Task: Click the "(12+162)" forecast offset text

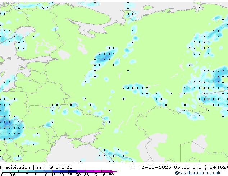Action: click(216, 167)
